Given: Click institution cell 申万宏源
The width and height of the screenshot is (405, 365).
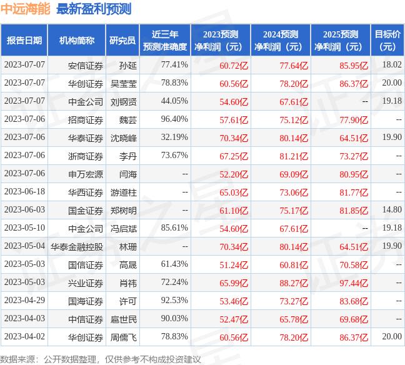Looking at the screenshot, I should click(x=86, y=174).
